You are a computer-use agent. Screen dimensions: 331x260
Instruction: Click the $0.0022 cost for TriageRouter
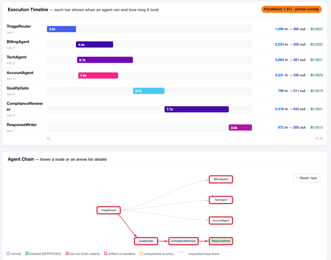pyautogui.click(x=316, y=29)
